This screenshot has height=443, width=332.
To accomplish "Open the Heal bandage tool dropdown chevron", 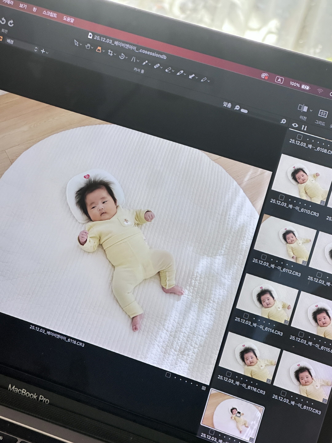I will coord(161,68).
